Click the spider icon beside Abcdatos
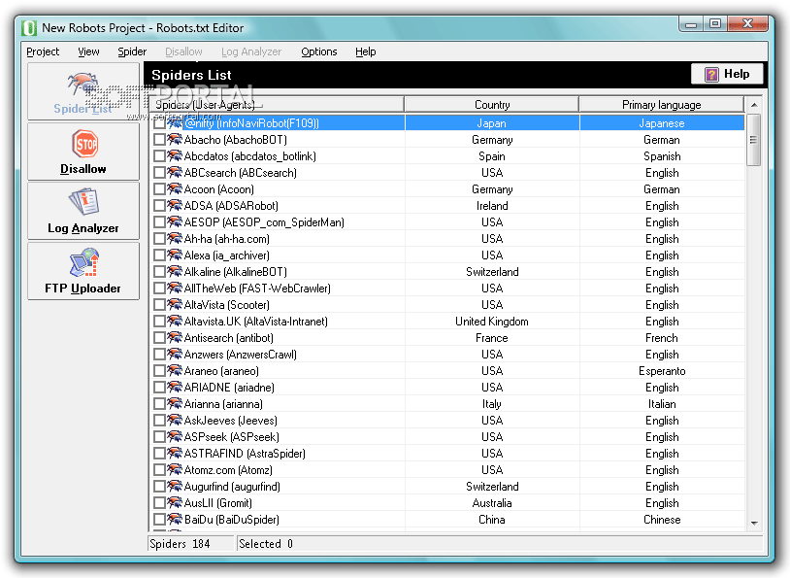 [175, 155]
